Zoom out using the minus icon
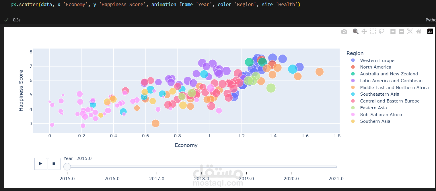Screen dimensions: 436x191 [x=401, y=31]
